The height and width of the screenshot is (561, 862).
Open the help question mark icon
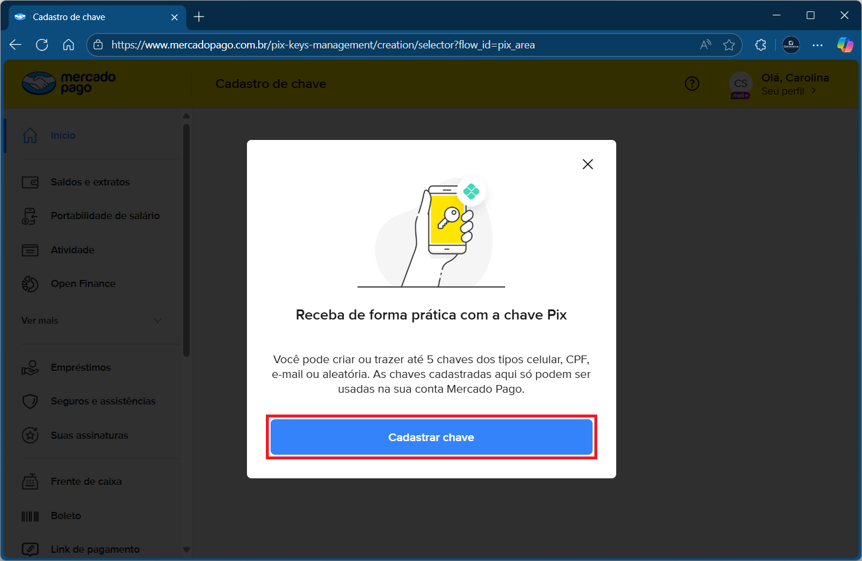(692, 84)
